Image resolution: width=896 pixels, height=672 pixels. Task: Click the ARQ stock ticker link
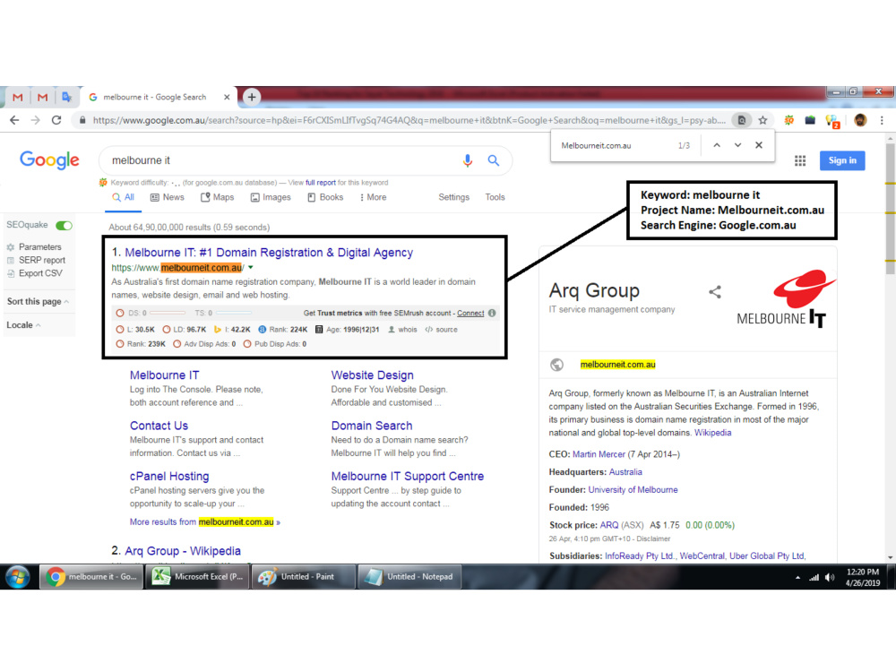pos(609,525)
